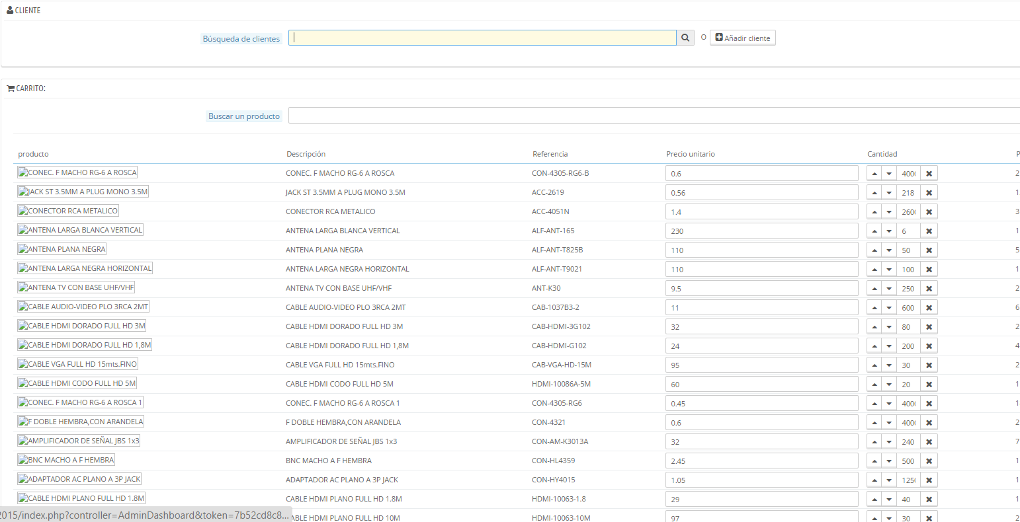The image size is (1020, 522).
Task: Edit unit price 0.56 for JACK ST 3.5MM
Action: pos(762,193)
